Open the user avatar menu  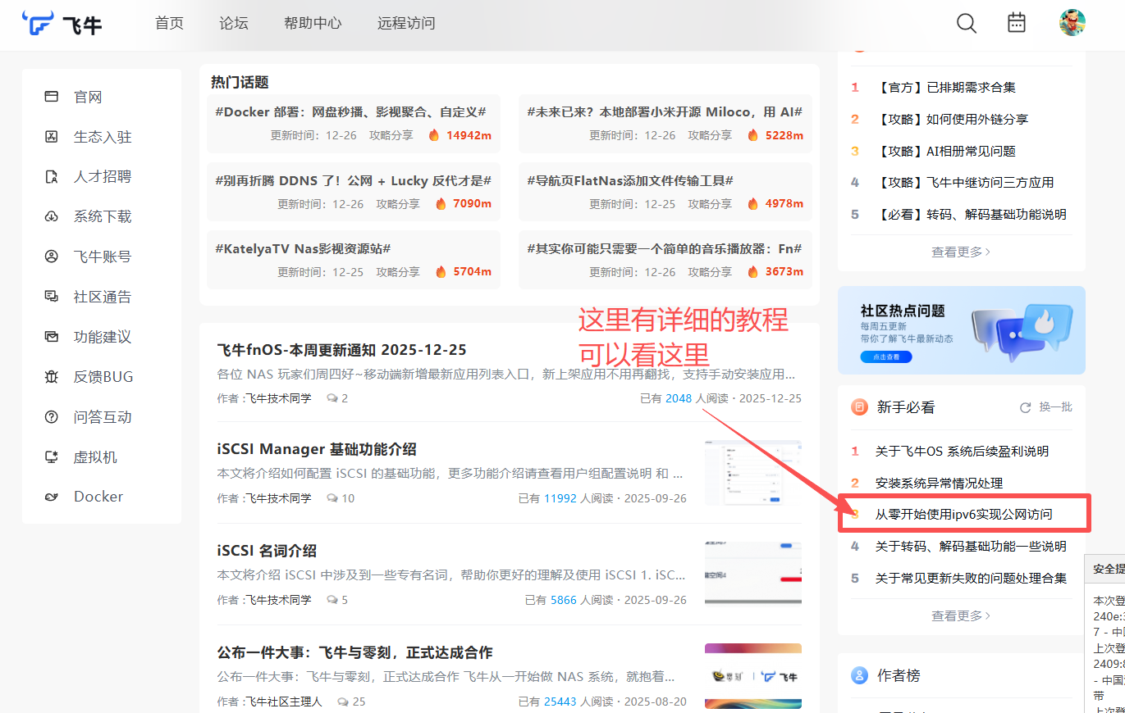(x=1072, y=22)
